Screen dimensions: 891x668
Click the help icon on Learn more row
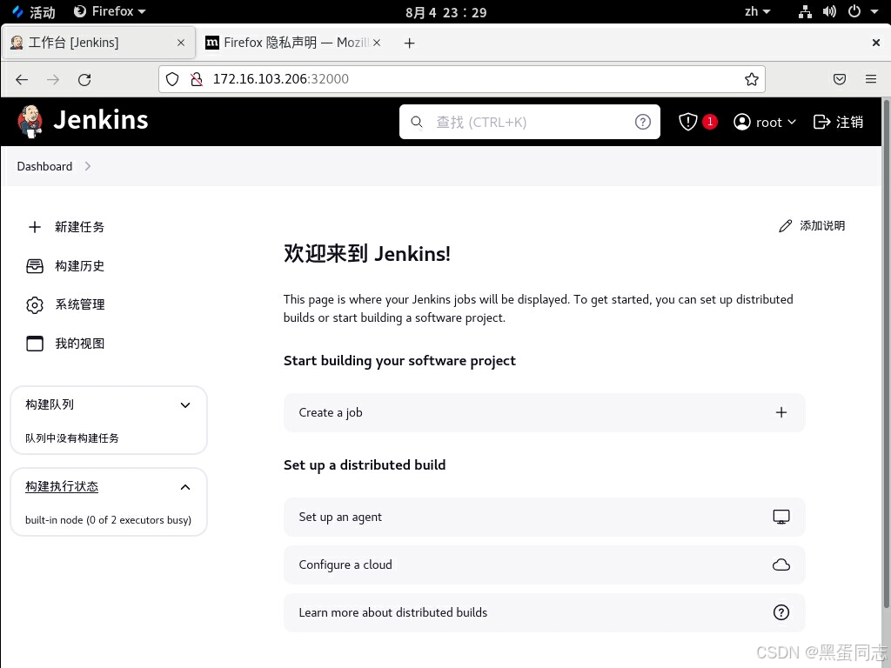coord(780,612)
